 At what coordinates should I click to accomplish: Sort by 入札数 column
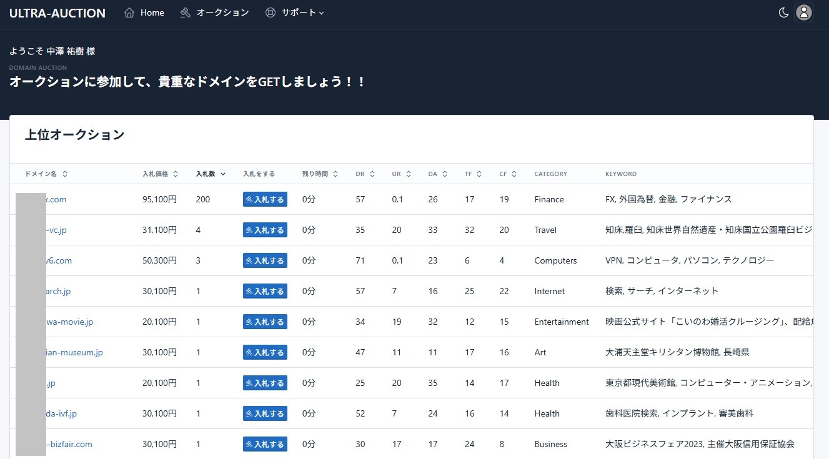point(211,174)
